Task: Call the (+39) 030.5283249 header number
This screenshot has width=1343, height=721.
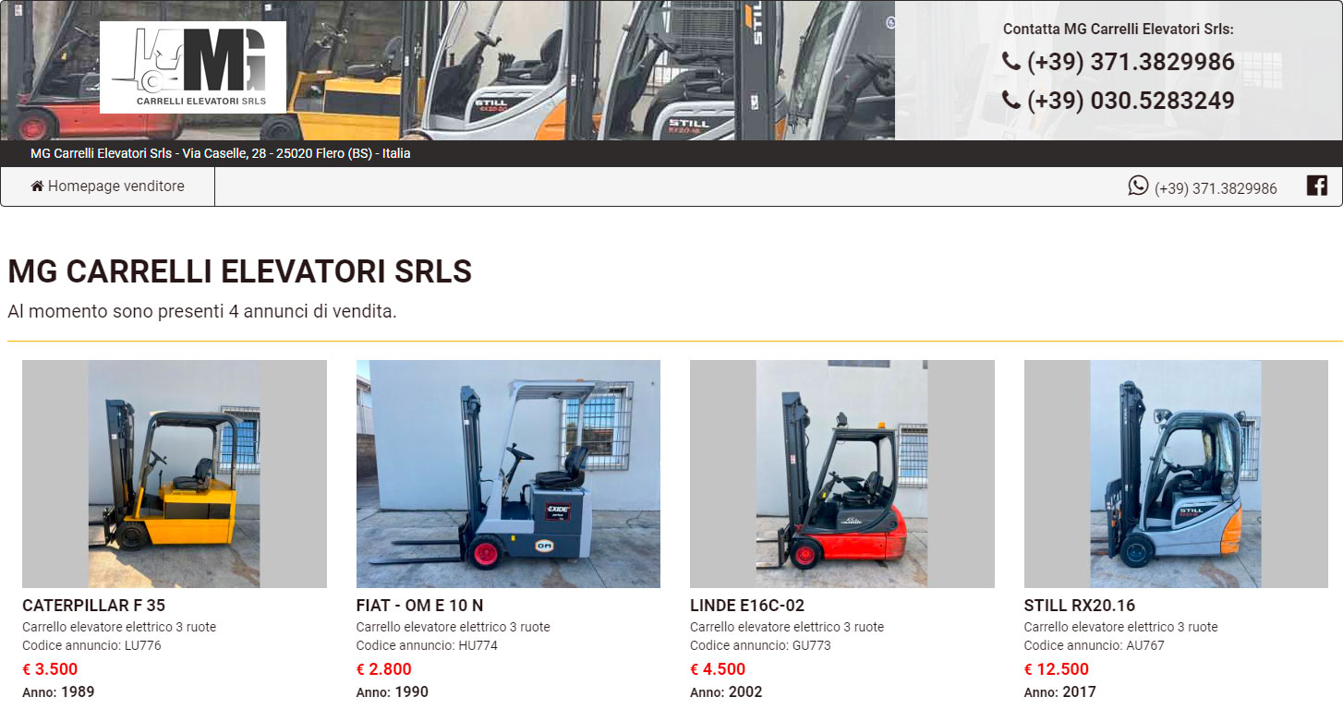Action: [1131, 101]
